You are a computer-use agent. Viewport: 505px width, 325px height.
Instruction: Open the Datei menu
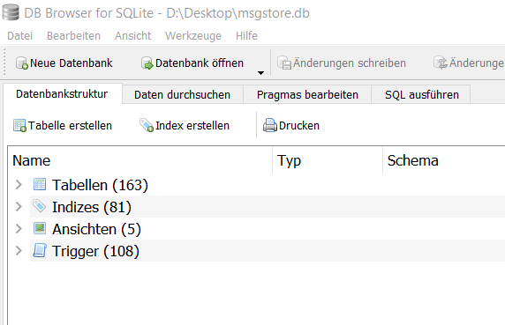[20, 35]
